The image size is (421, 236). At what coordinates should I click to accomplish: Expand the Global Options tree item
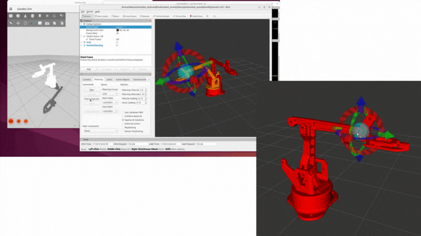pos(82,24)
